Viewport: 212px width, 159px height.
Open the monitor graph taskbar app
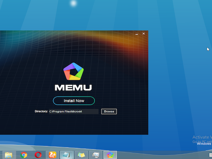[x=96, y=155]
